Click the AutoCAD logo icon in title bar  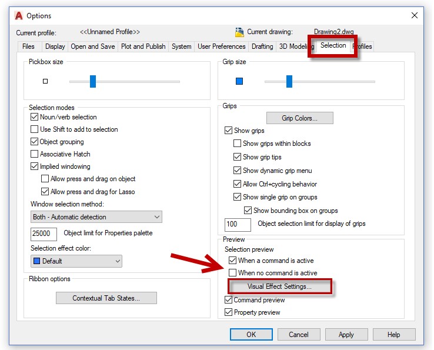[x=19, y=16]
